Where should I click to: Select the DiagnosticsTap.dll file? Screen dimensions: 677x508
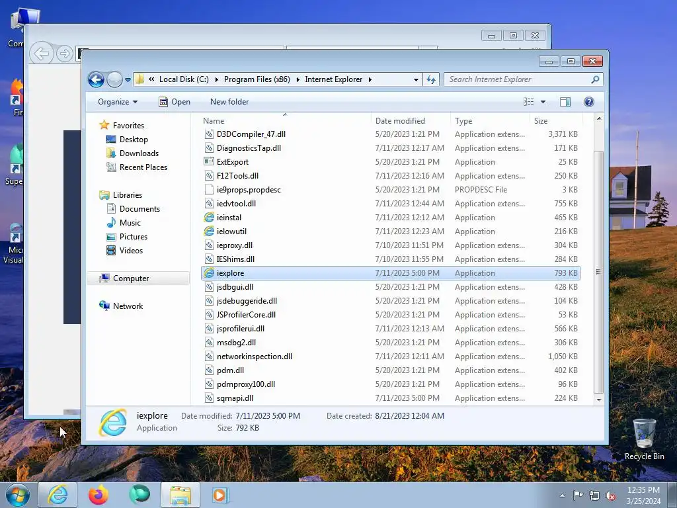click(249, 148)
